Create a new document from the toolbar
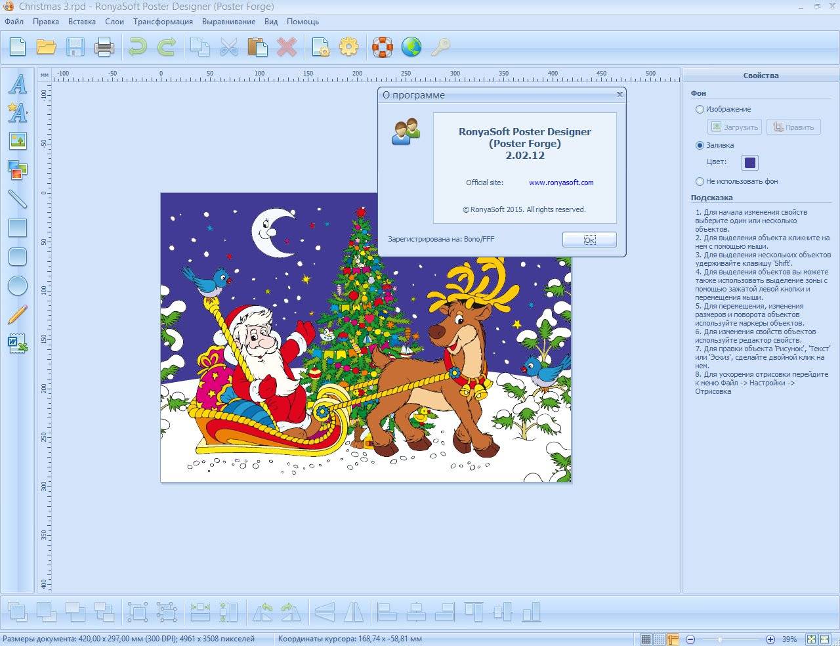840x646 pixels. pos(18,47)
